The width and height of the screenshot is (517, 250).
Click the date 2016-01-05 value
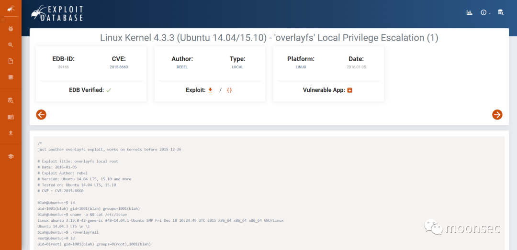pyautogui.click(x=356, y=67)
